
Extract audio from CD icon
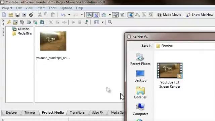click(x=35, y=22)
